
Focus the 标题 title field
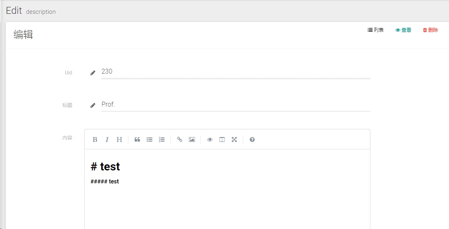click(x=236, y=105)
